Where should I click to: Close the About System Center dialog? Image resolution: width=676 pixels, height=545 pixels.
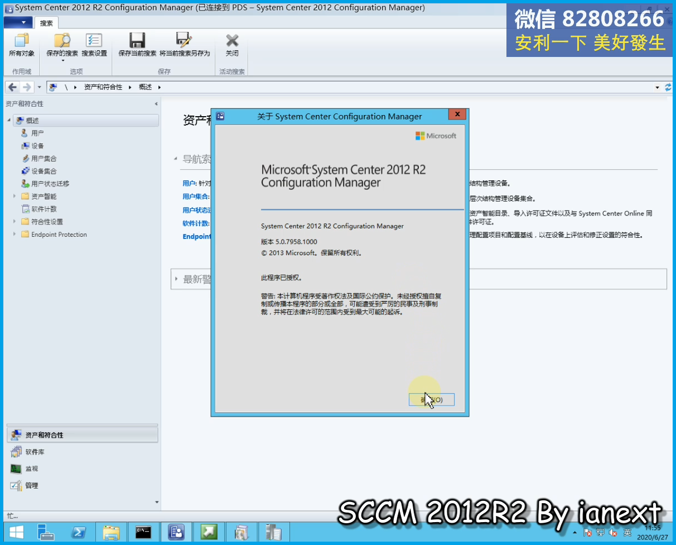(457, 114)
